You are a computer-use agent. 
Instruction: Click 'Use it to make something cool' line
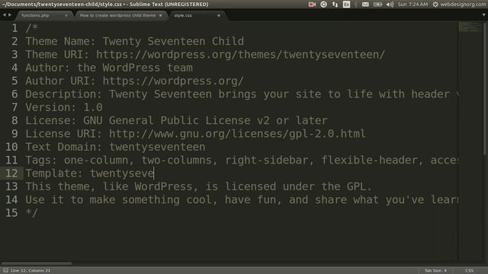[x=242, y=199]
